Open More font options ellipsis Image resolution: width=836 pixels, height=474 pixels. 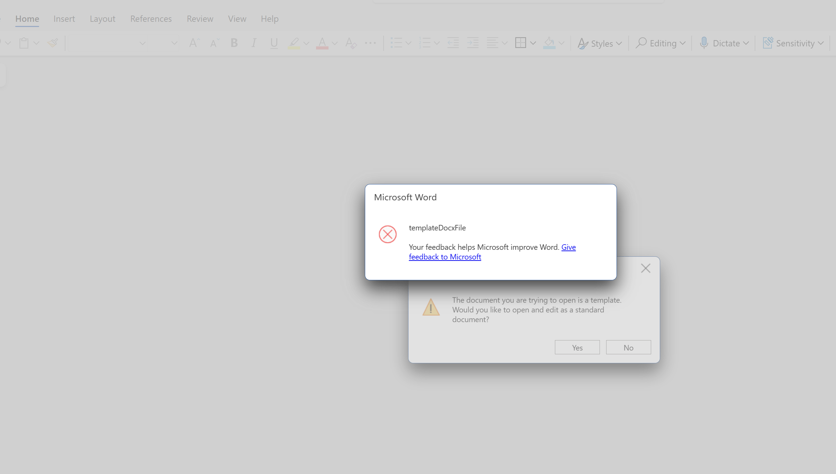[370, 43]
